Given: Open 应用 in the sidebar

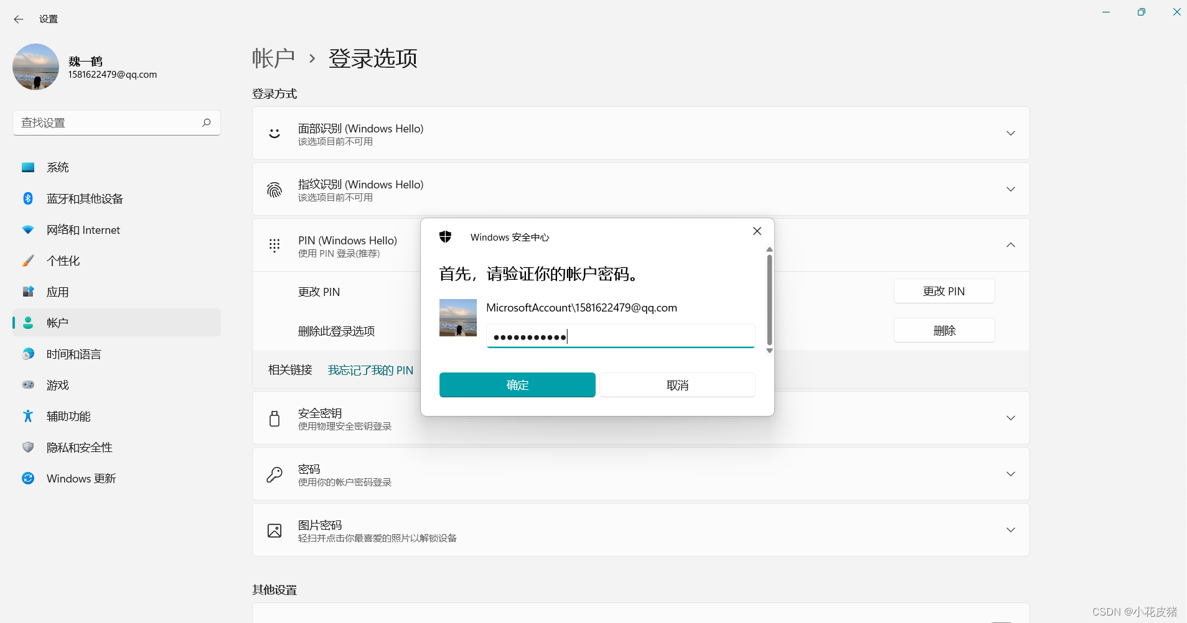Looking at the screenshot, I should (117, 292).
